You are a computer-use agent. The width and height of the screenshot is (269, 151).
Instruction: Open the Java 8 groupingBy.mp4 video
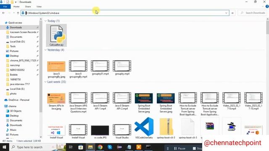point(78,66)
